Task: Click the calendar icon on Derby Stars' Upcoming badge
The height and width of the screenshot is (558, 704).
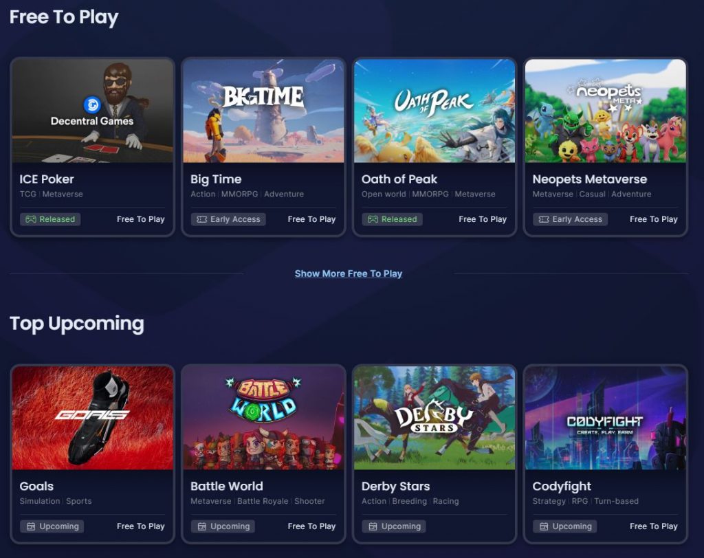Action: pos(373,526)
